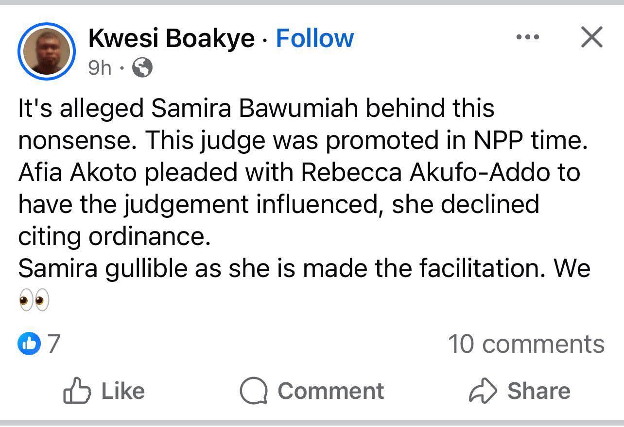This screenshot has height=427, width=624.
Task: Open the 10 comments link
Action: pyautogui.click(x=526, y=344)
